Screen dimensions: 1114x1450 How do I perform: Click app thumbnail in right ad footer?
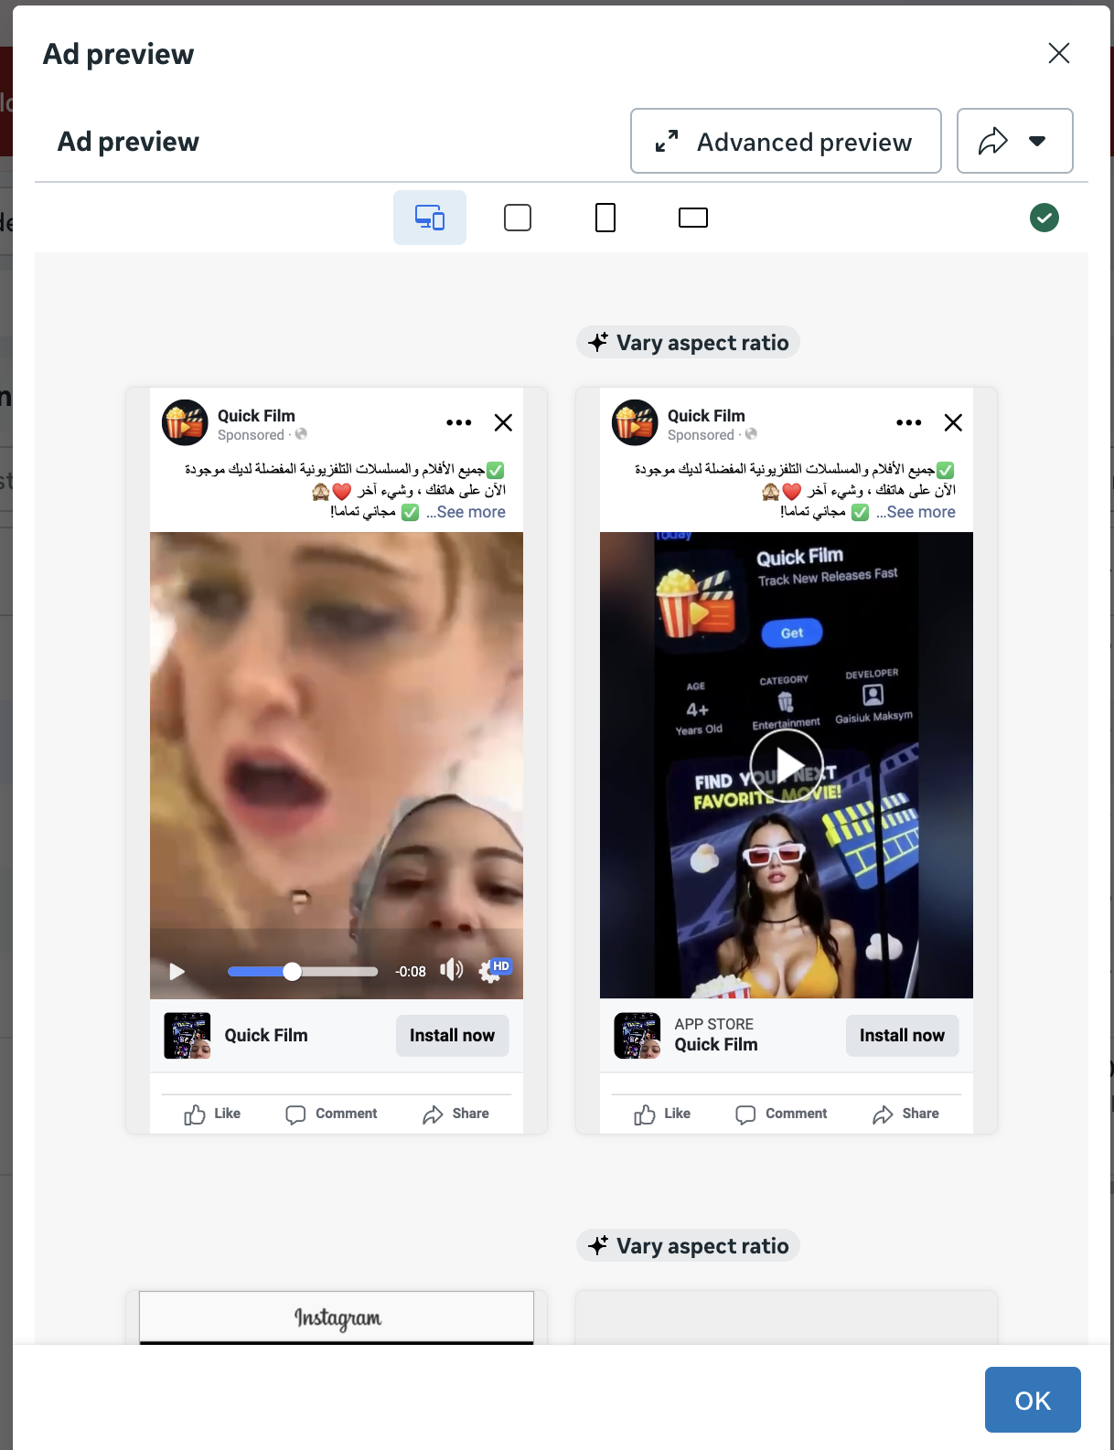pos(637,1035)
